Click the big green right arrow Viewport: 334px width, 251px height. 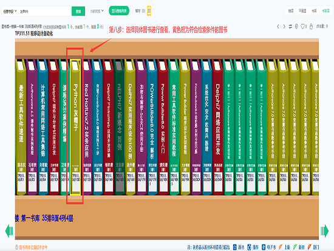tap(324, 231)
